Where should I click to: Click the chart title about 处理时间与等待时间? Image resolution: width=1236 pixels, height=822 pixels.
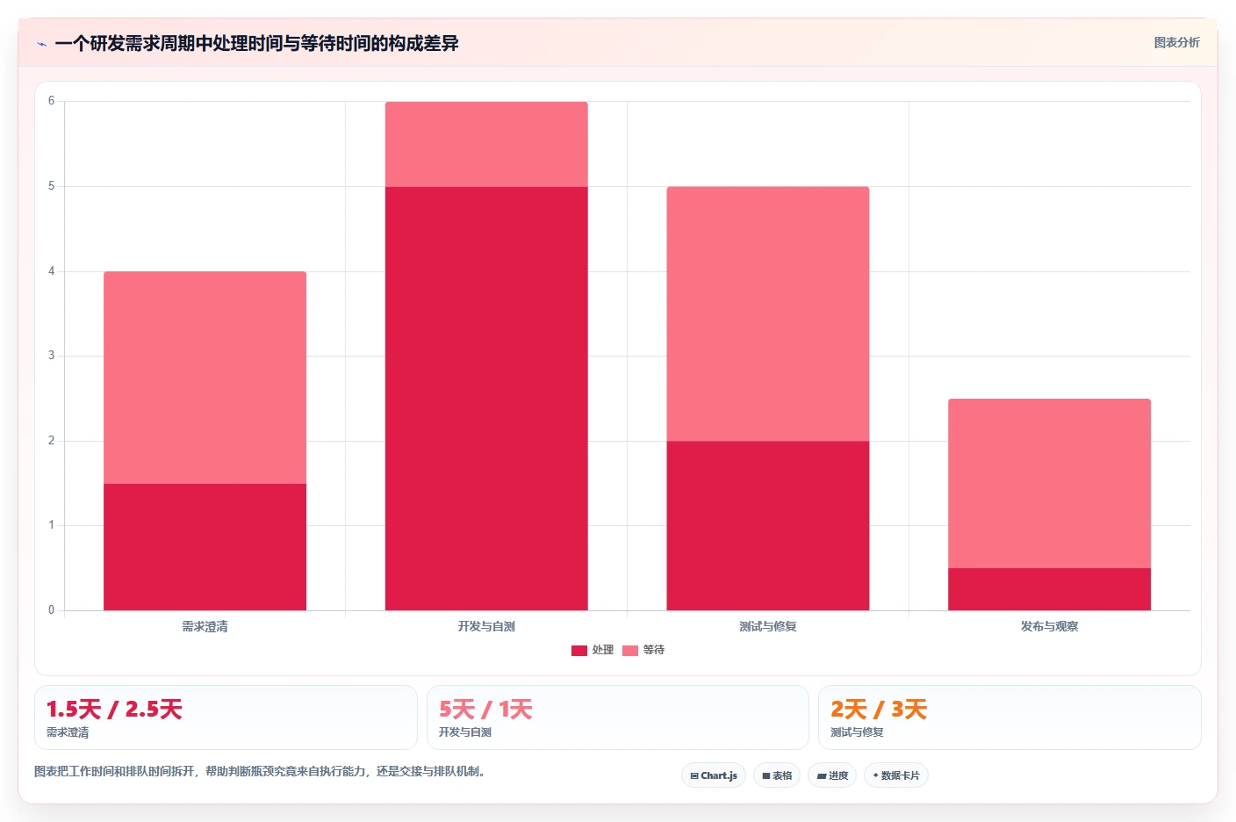256,43
